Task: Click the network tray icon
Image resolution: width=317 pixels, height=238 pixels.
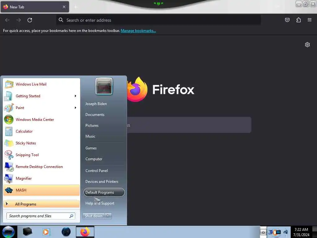Action: click(x=278, y=232)
